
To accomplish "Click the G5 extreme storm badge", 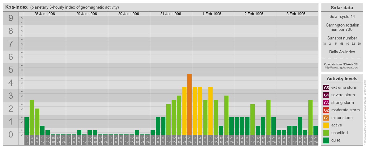I will tap(326, 88).
